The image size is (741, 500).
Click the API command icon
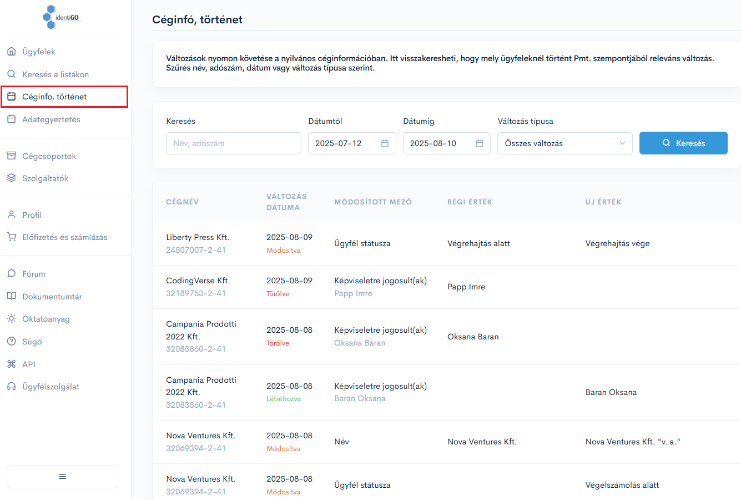point(11,364)
